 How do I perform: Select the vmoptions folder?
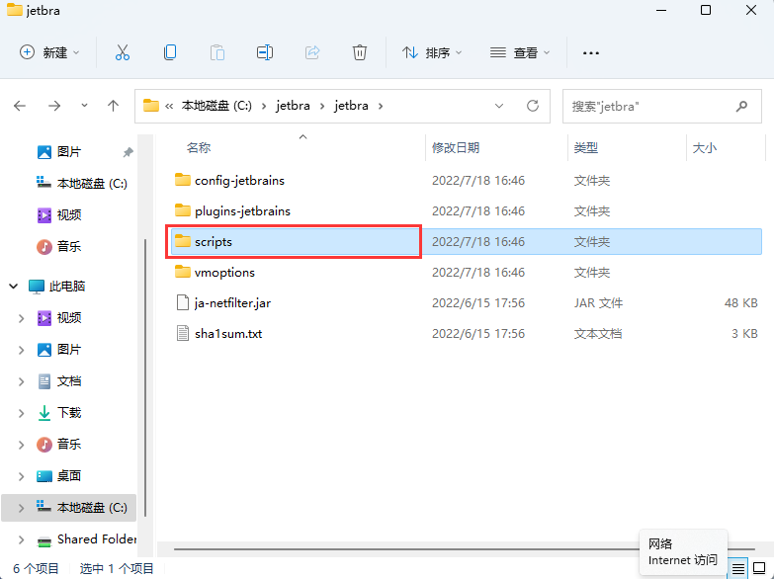point(466,273)
